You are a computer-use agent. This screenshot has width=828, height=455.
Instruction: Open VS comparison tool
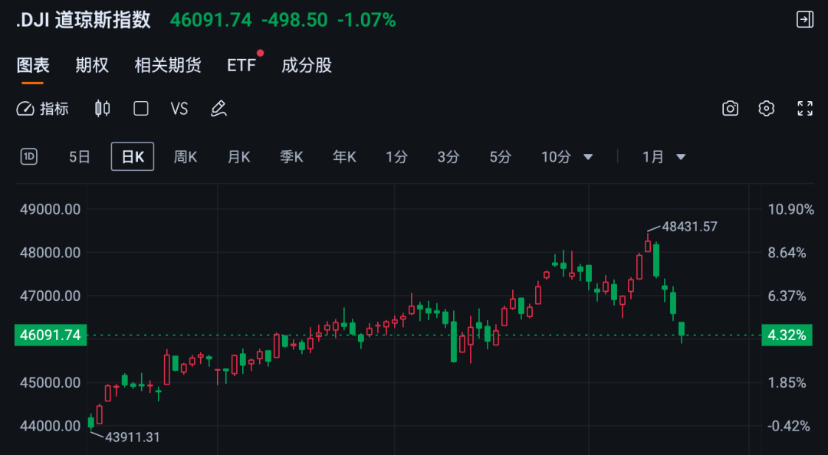click(179, 109)
